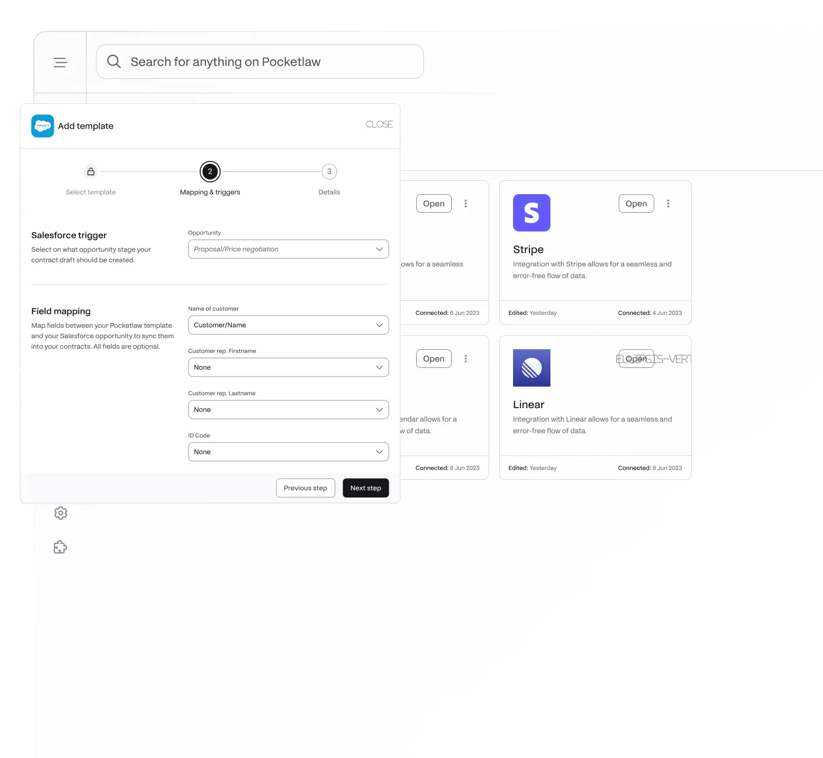Screen dimensions: 823x758
Task: Expand the ID Code dropdown
Action: coord(288,452)
